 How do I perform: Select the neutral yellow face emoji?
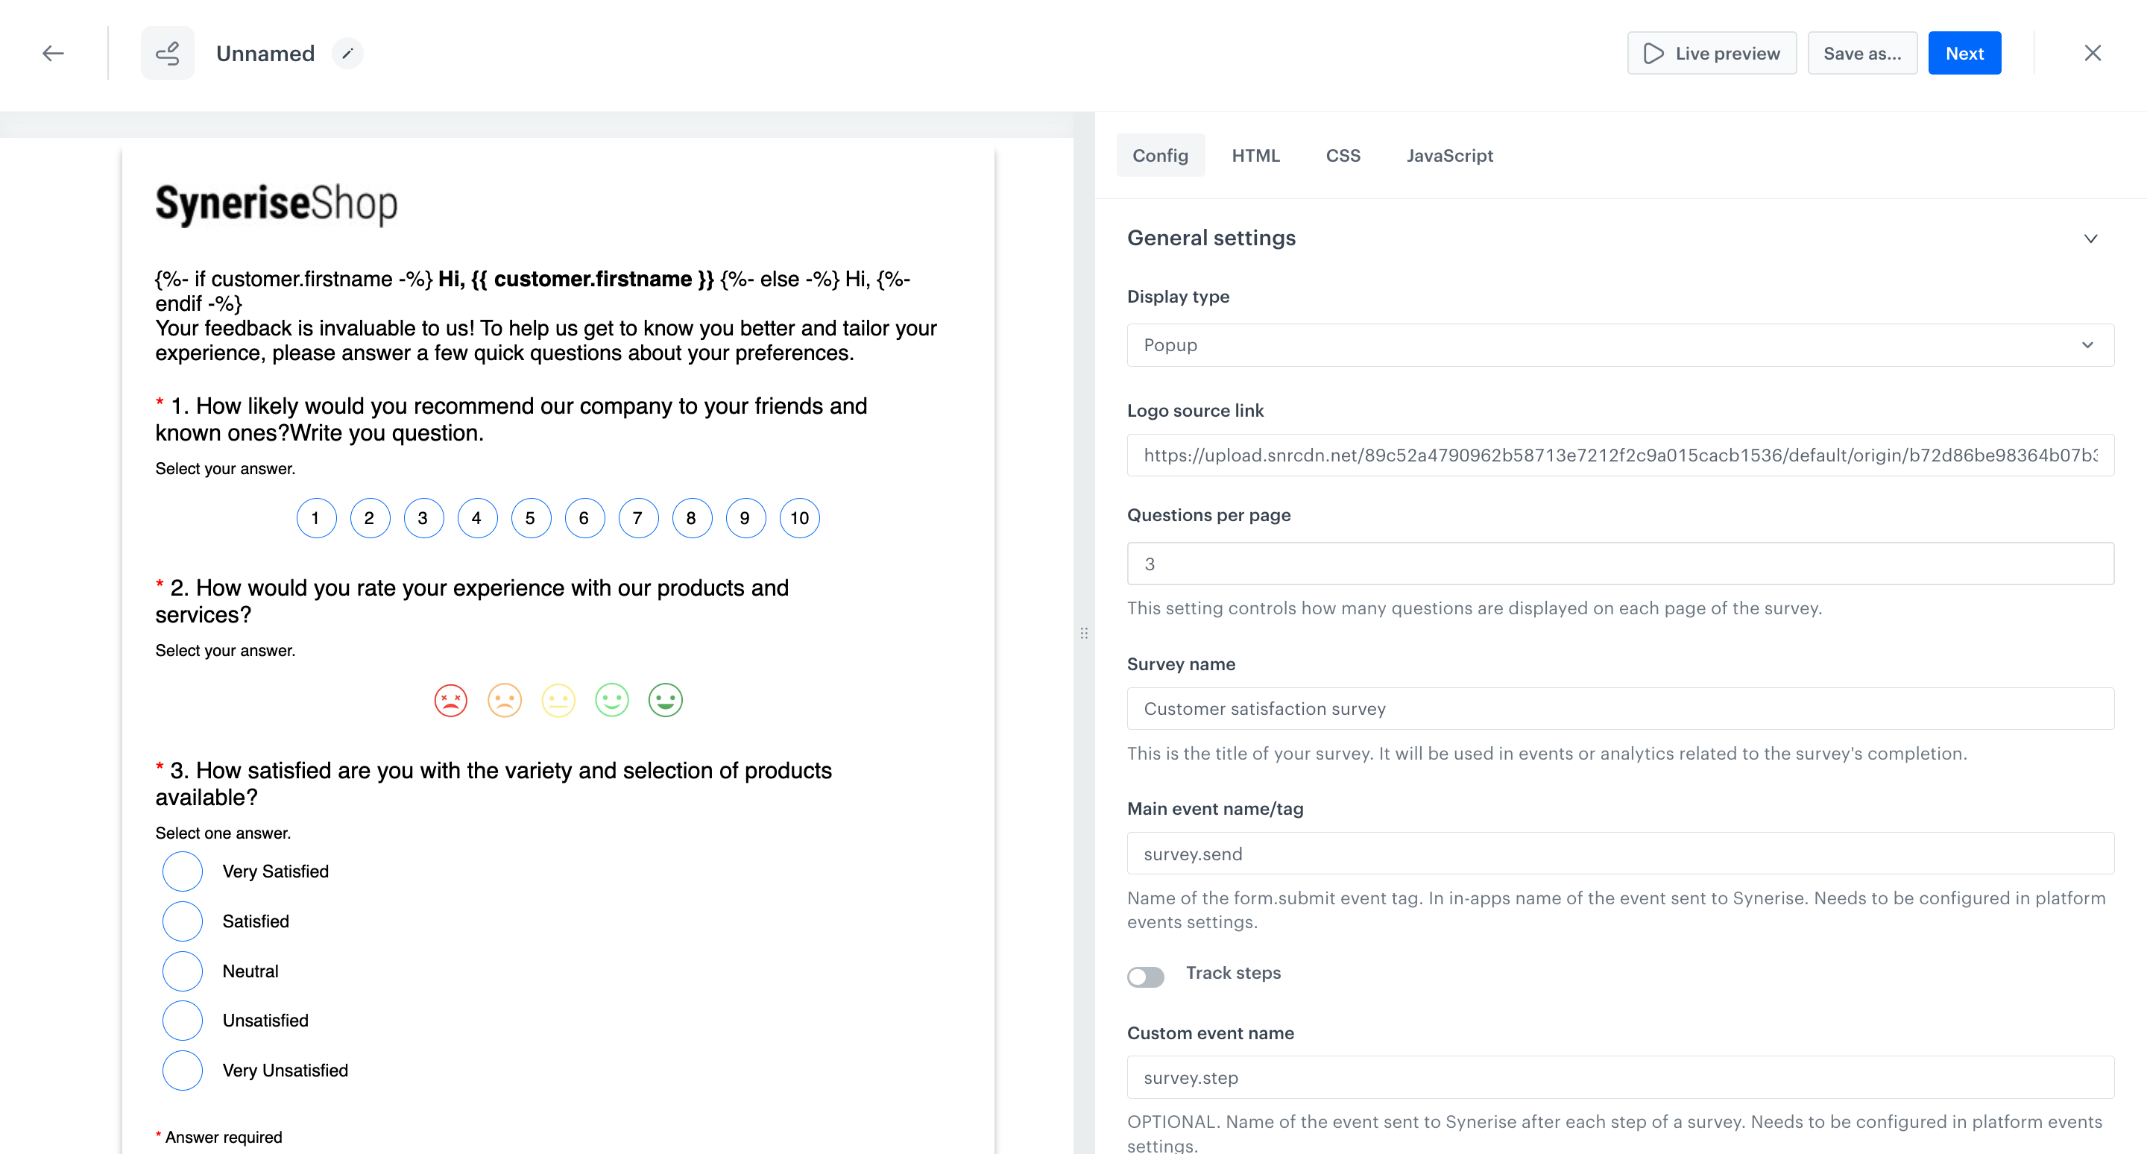tap(558, 700)
